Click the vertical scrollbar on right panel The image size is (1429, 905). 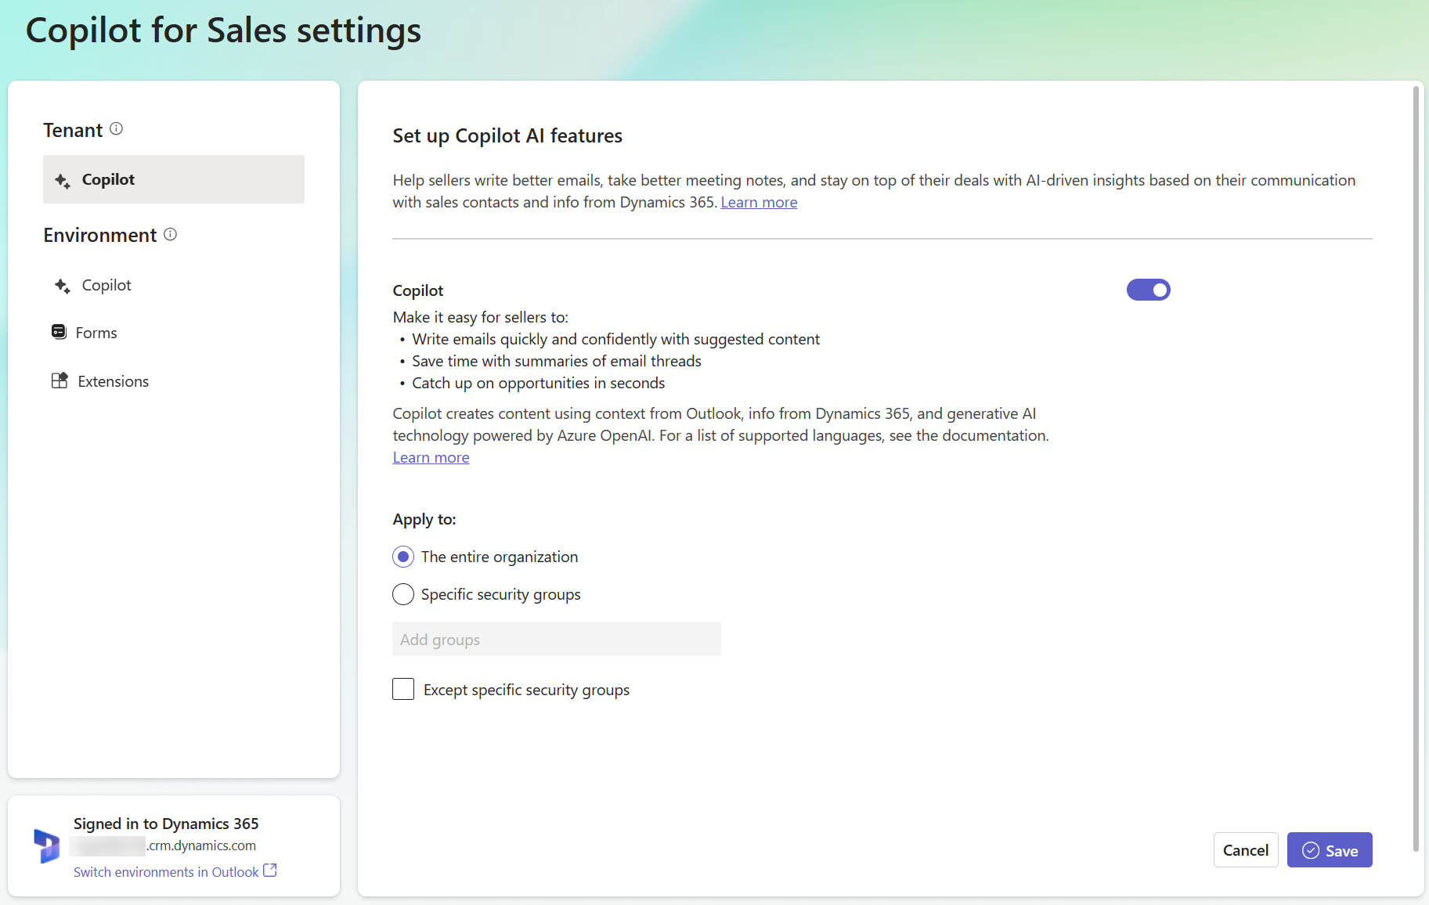1416,468
